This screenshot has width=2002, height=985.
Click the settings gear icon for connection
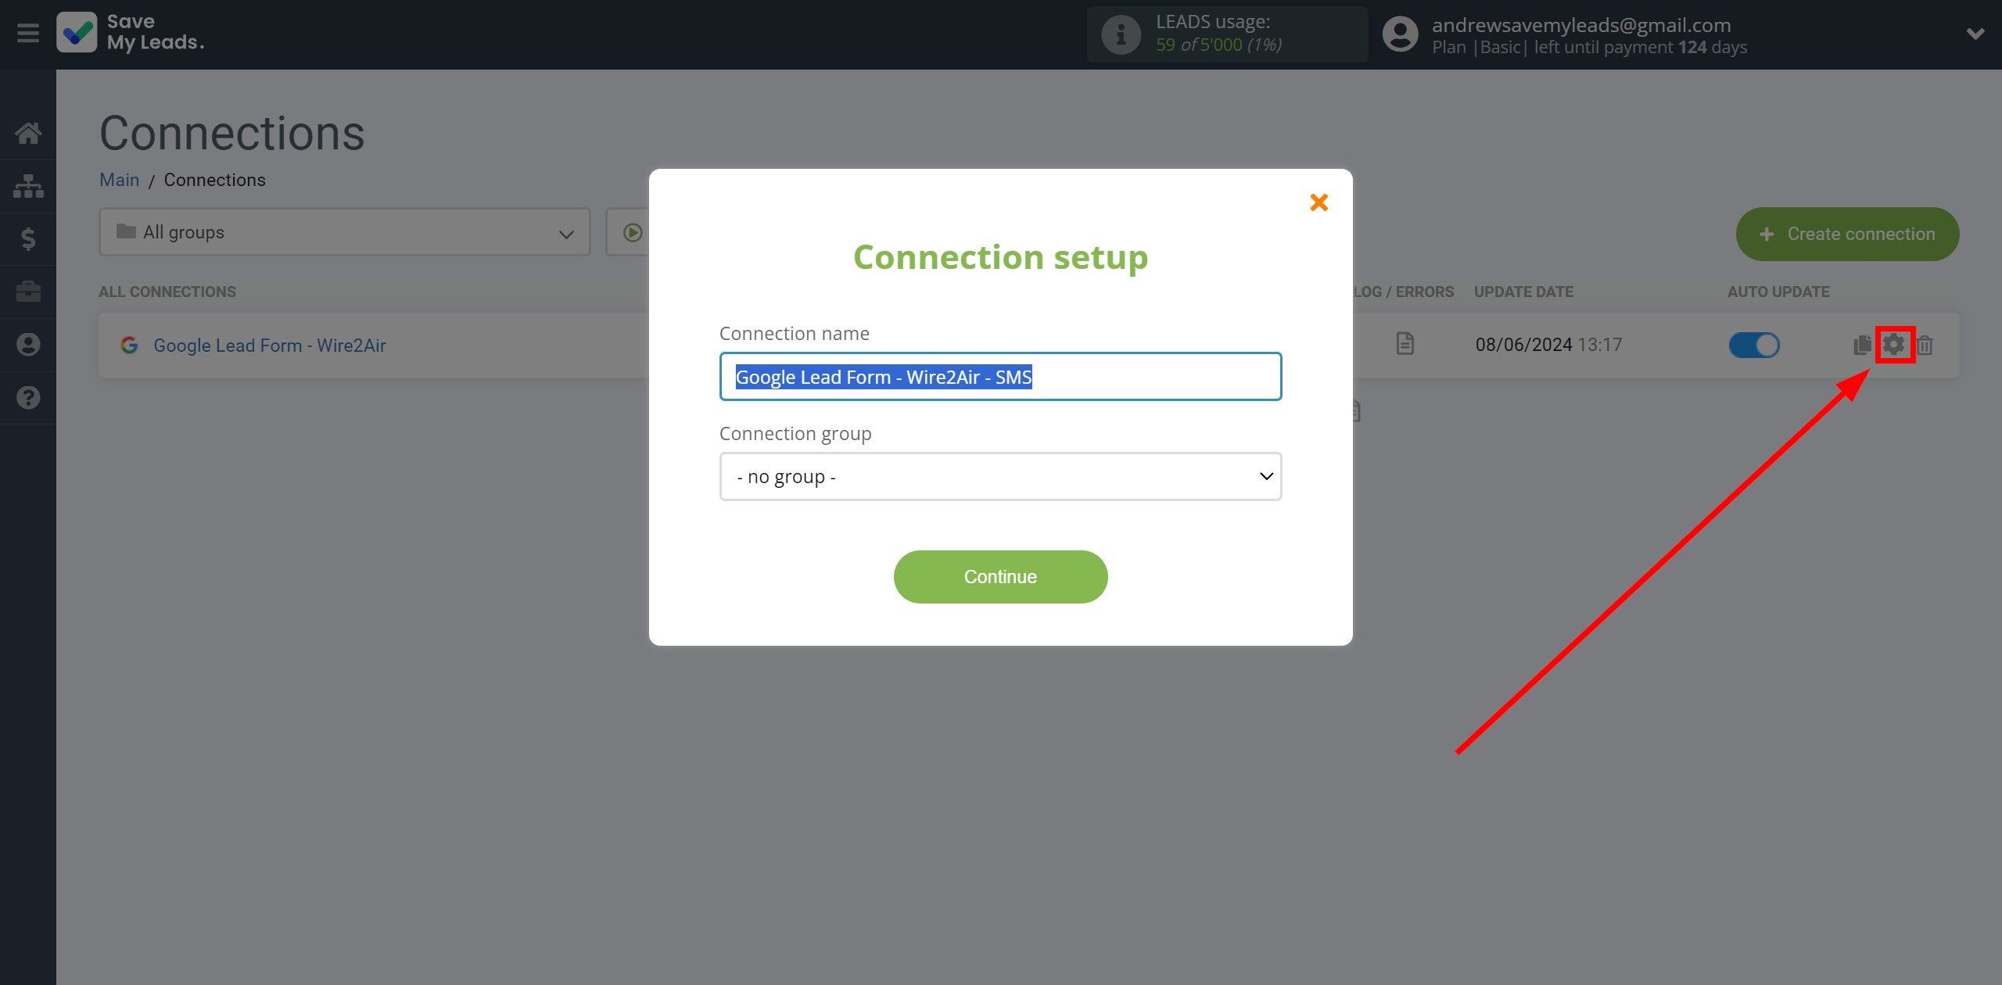[x=1893, y=345]
